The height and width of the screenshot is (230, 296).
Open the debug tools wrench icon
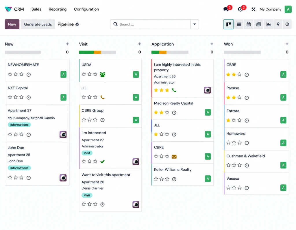pyautogui.click(x=253, y=9)
